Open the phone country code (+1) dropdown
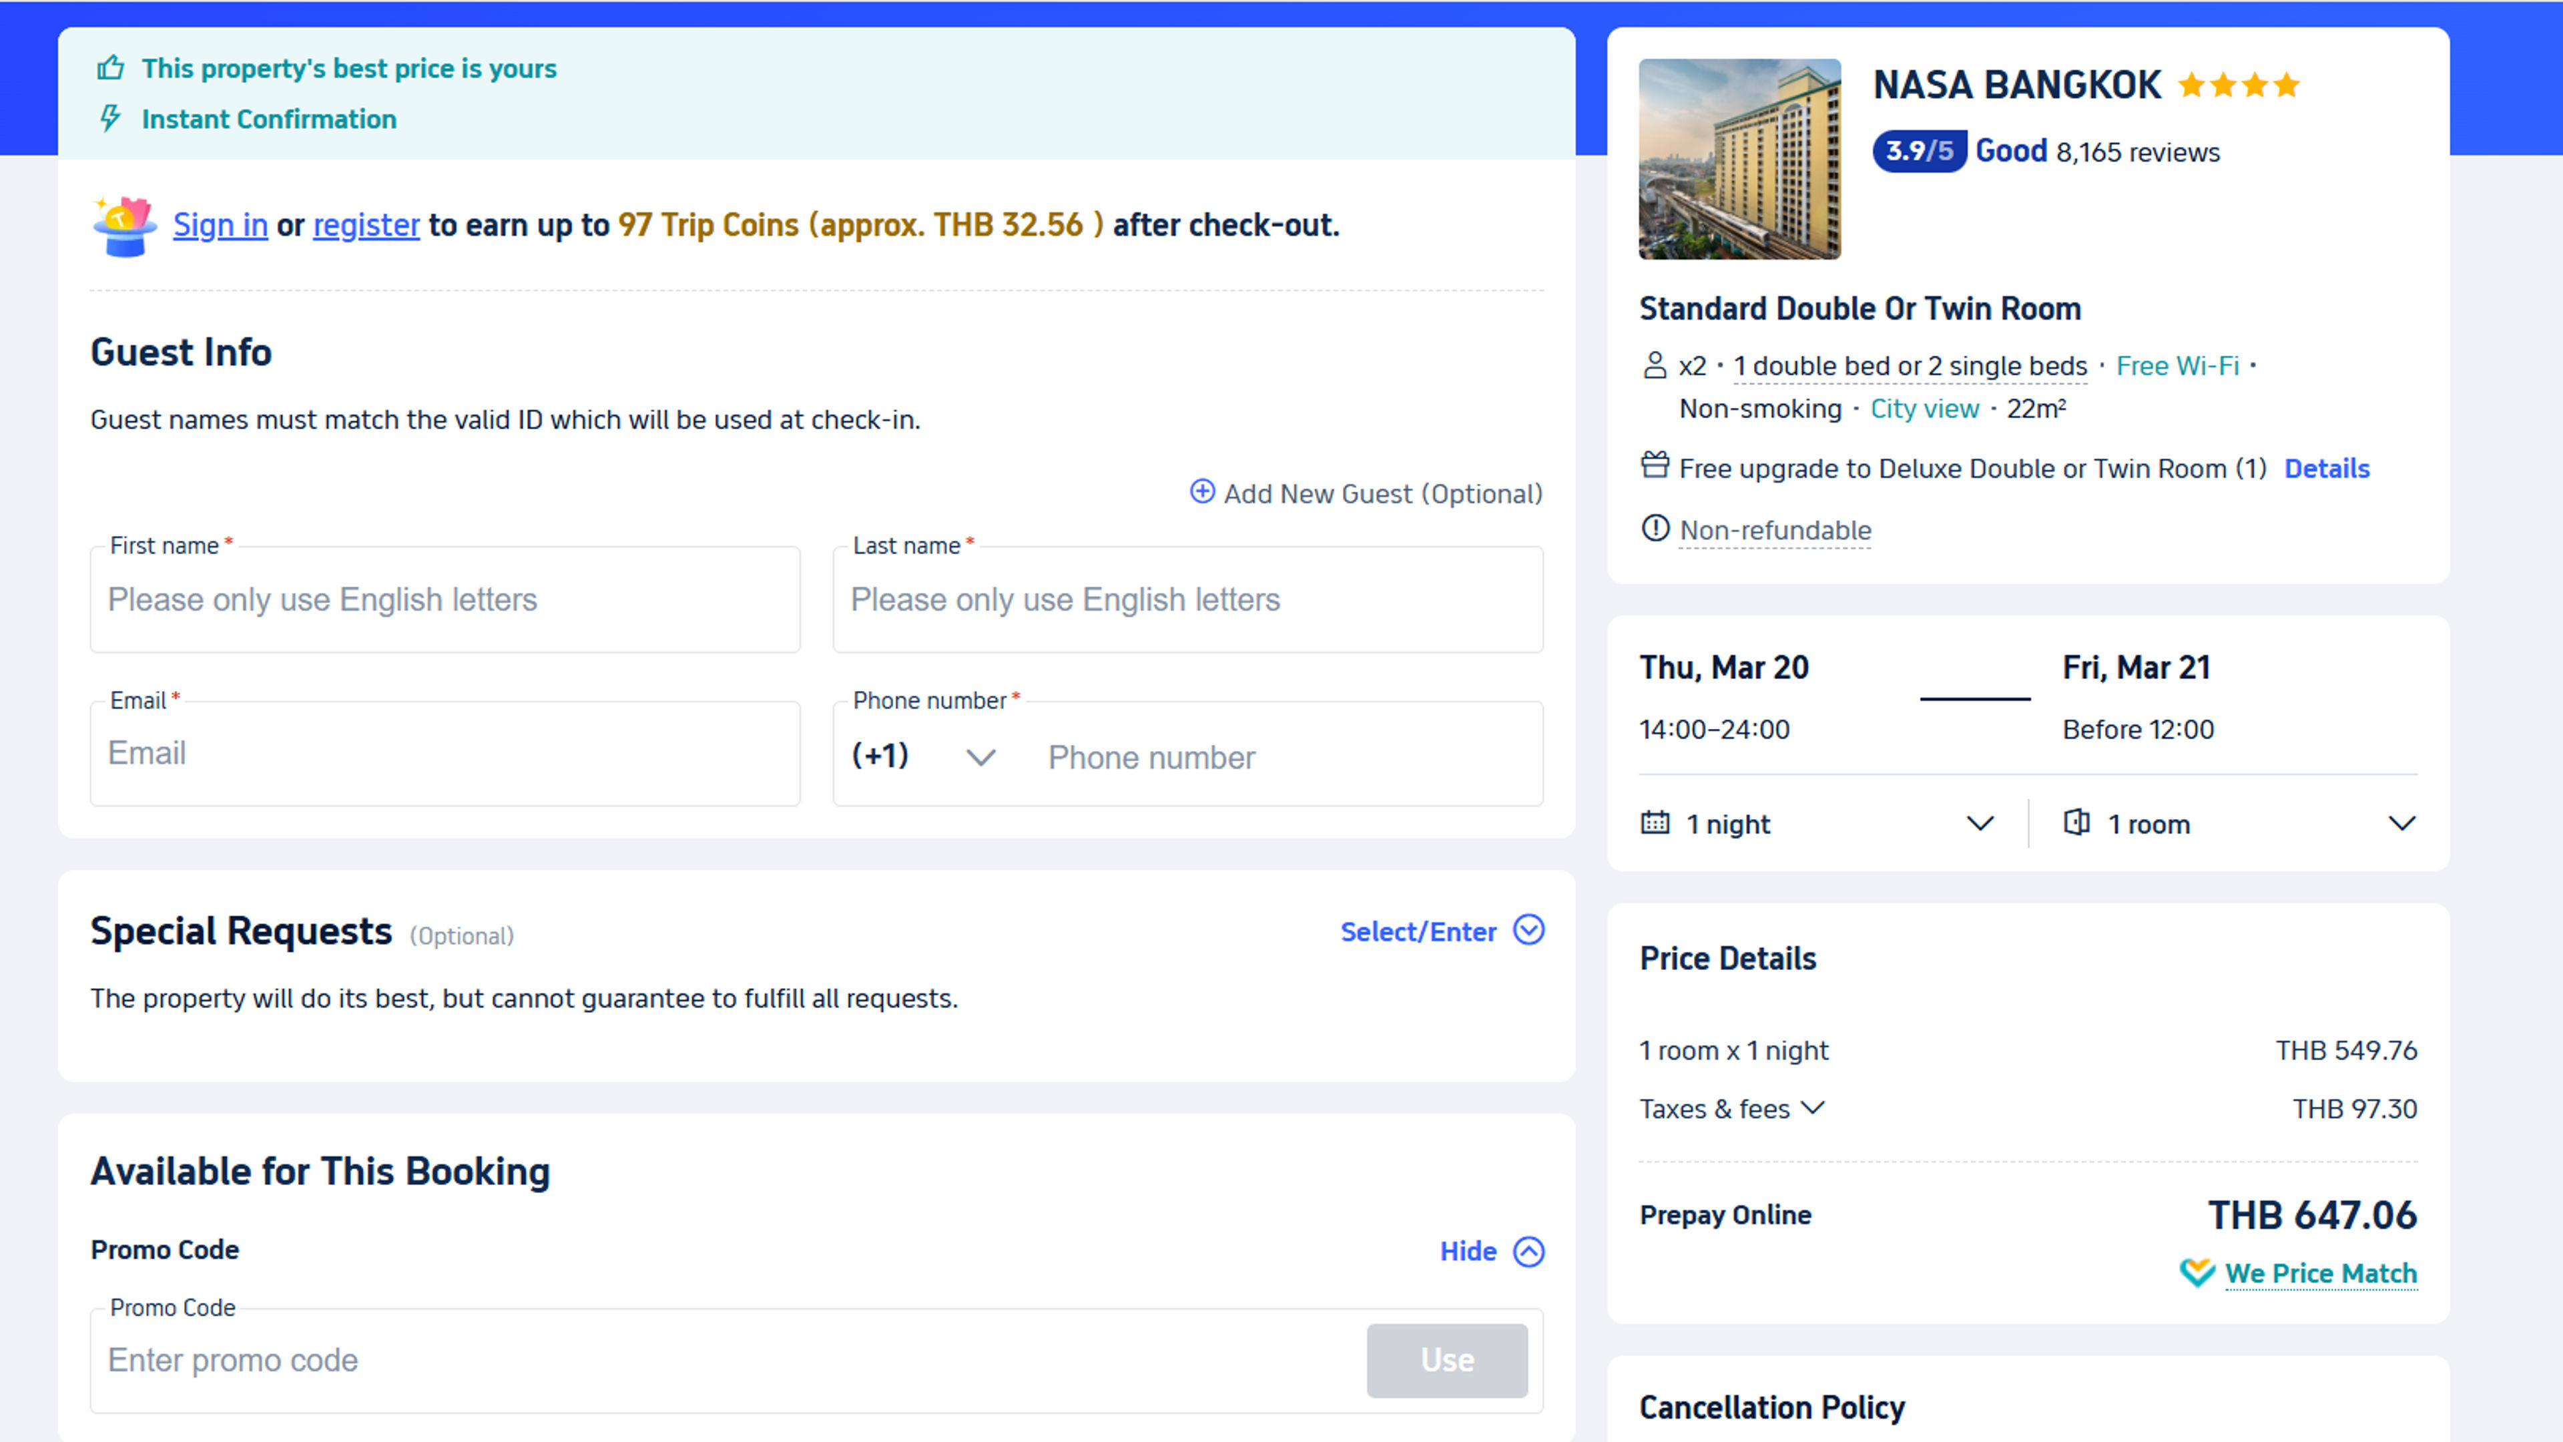 coord(923,756)
